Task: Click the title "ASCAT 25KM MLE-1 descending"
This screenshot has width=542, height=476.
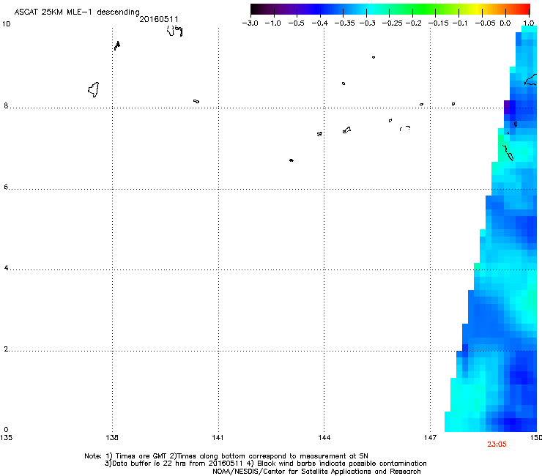Action: (77, 12)
